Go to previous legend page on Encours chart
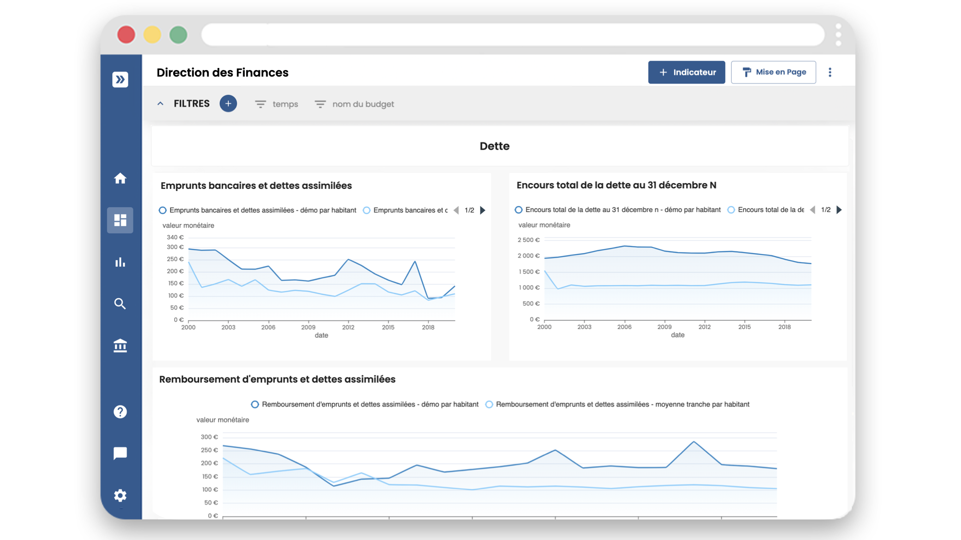Image resolution: width=961 pixels, height=540 pixels. pos(812,210)
